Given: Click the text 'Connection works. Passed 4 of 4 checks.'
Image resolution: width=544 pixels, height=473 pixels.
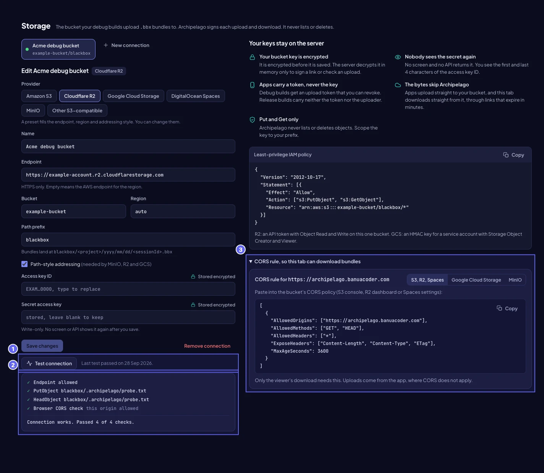Looking at the screenshot, I should 81,422.
